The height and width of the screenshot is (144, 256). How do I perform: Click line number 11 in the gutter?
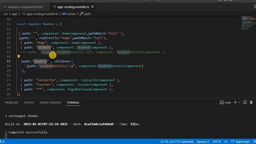point(8,24)
